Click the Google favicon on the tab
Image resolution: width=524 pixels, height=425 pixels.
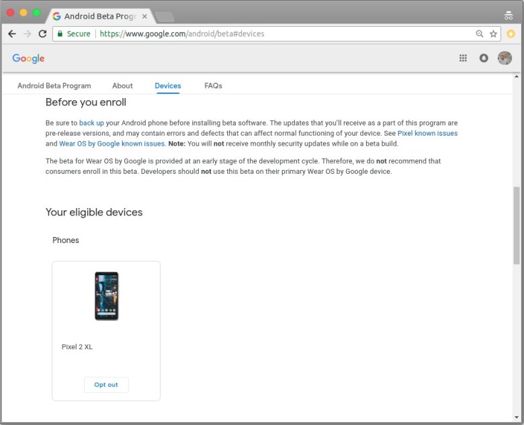point(57,16)
